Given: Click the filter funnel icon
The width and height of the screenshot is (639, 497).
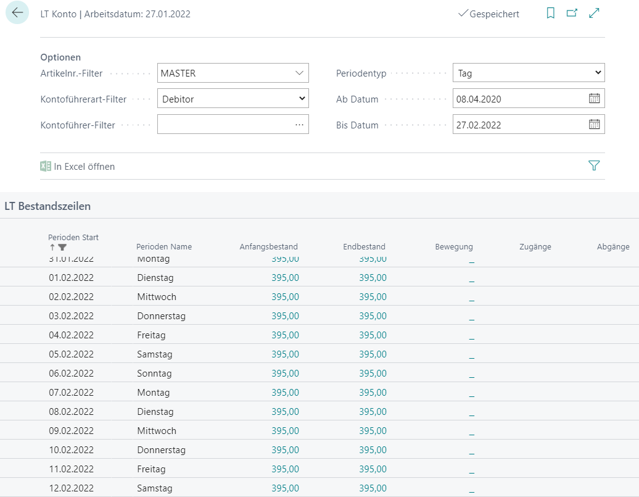Looking at the screenshot, I should tap(593, 165).
